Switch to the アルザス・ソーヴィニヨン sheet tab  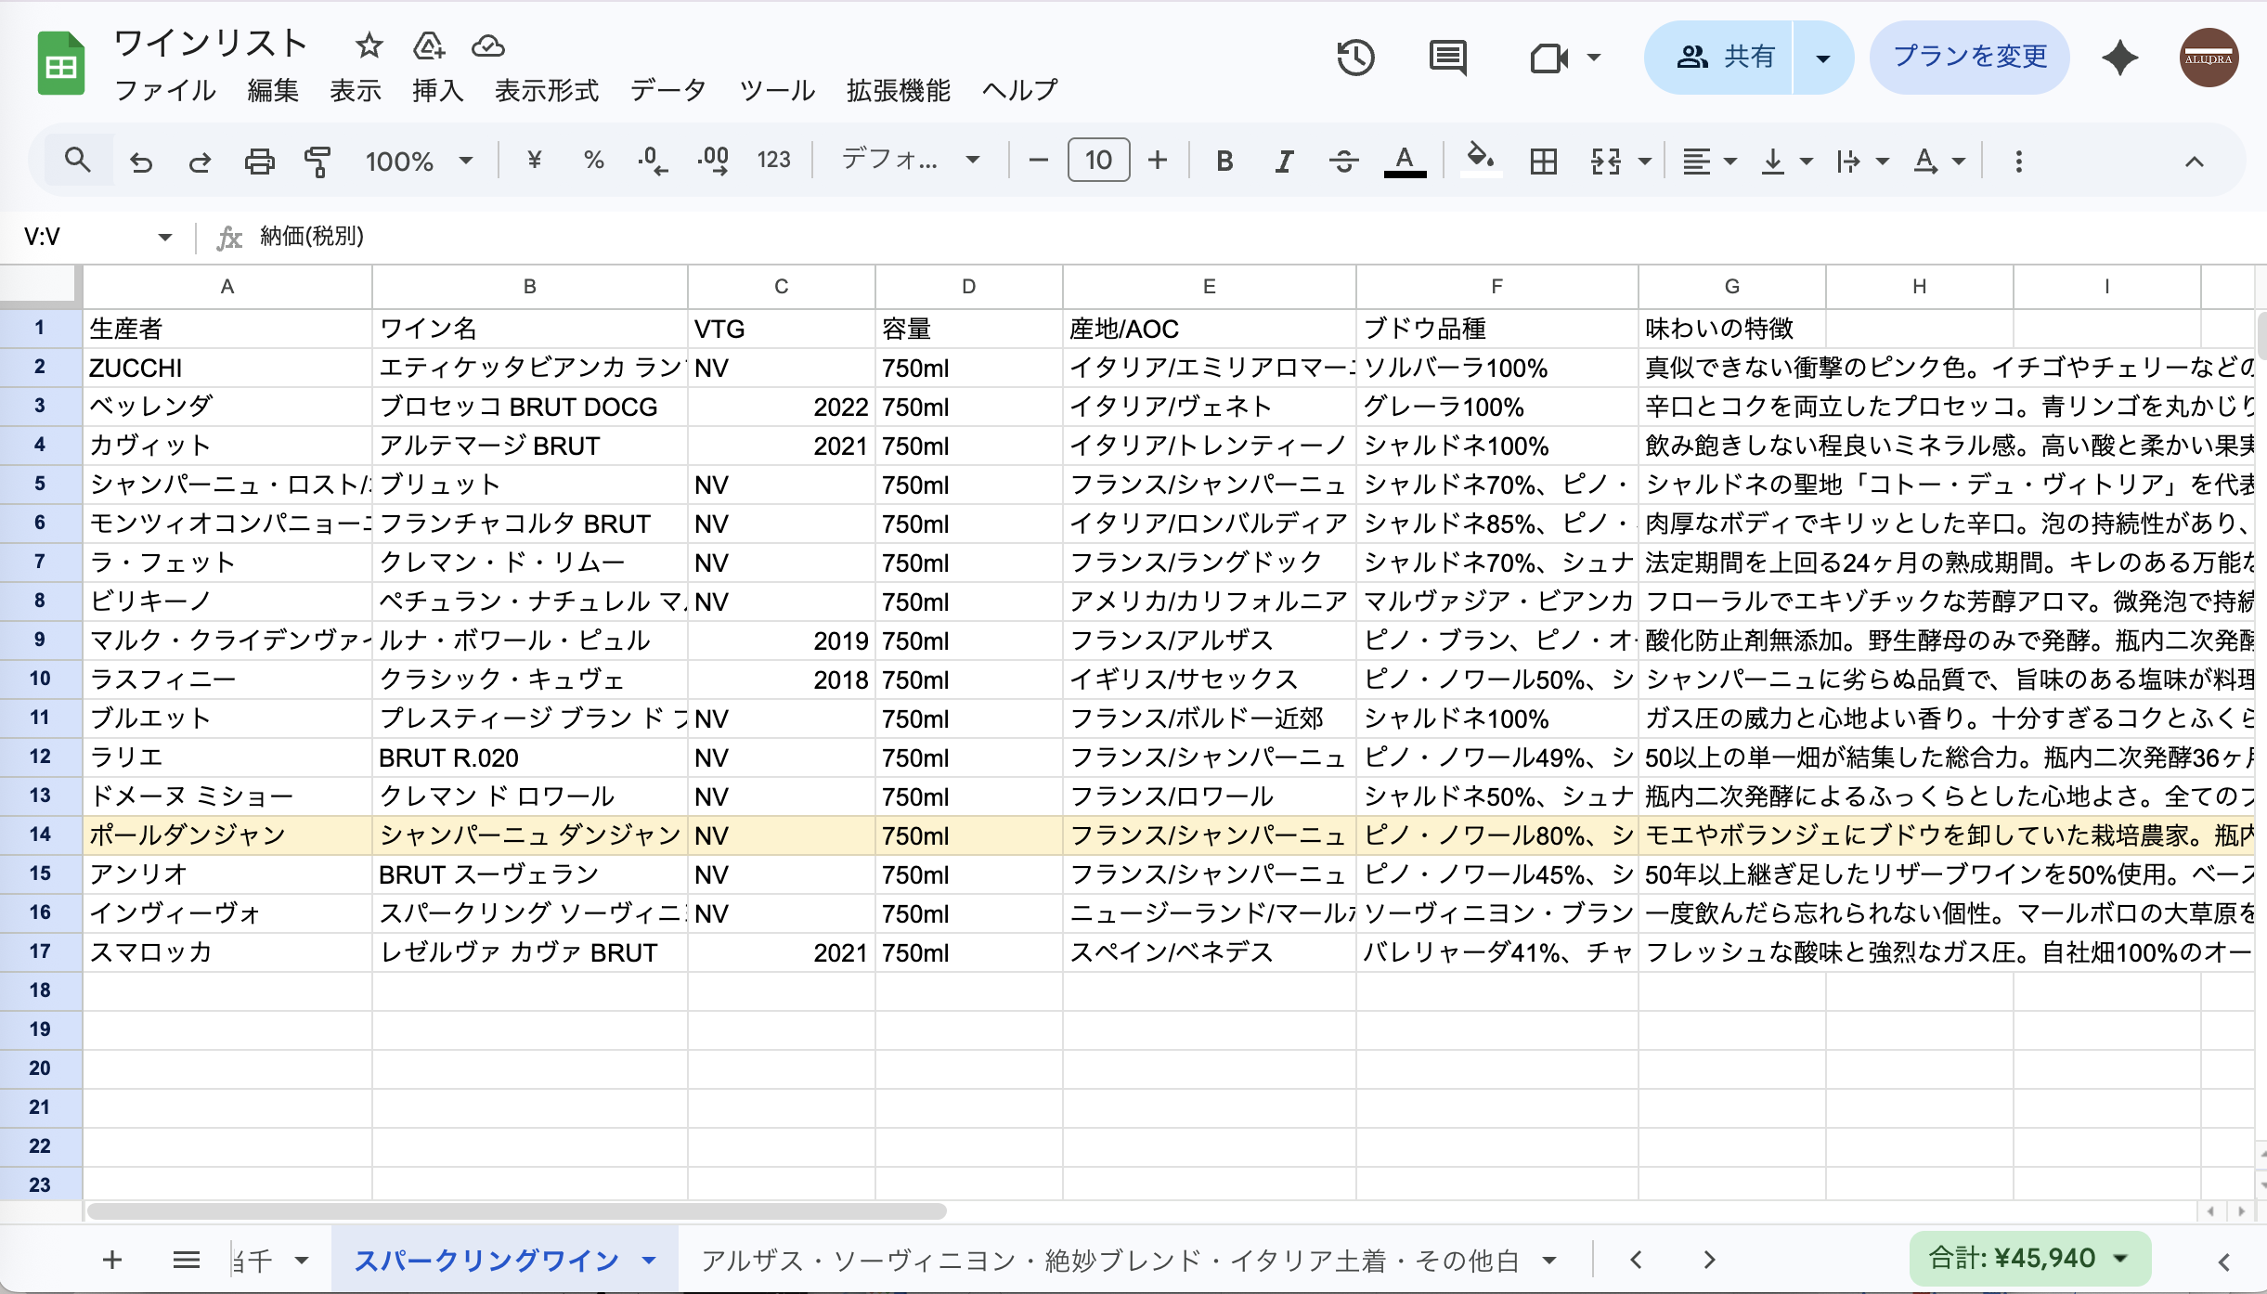pyautogui.click(x=1109, y=1260)
